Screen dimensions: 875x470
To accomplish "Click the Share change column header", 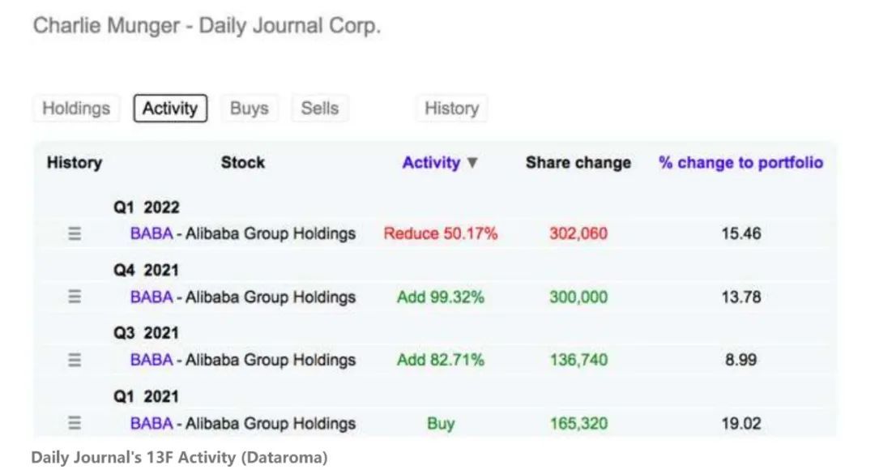I will coord(578,163).
